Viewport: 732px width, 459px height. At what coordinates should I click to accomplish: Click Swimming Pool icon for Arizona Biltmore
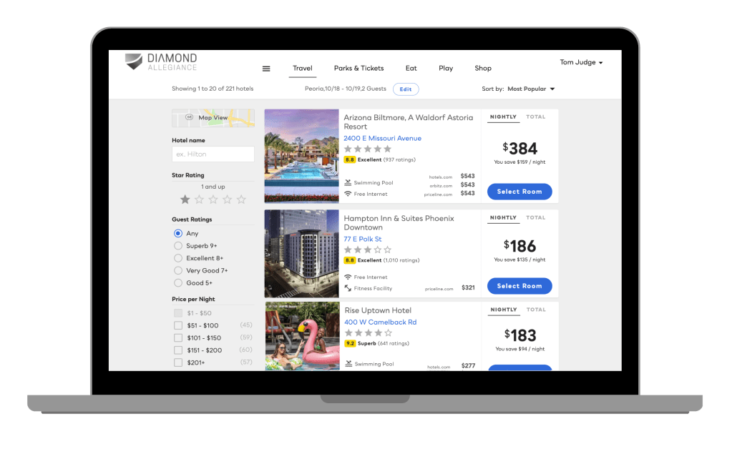(348, 182)
